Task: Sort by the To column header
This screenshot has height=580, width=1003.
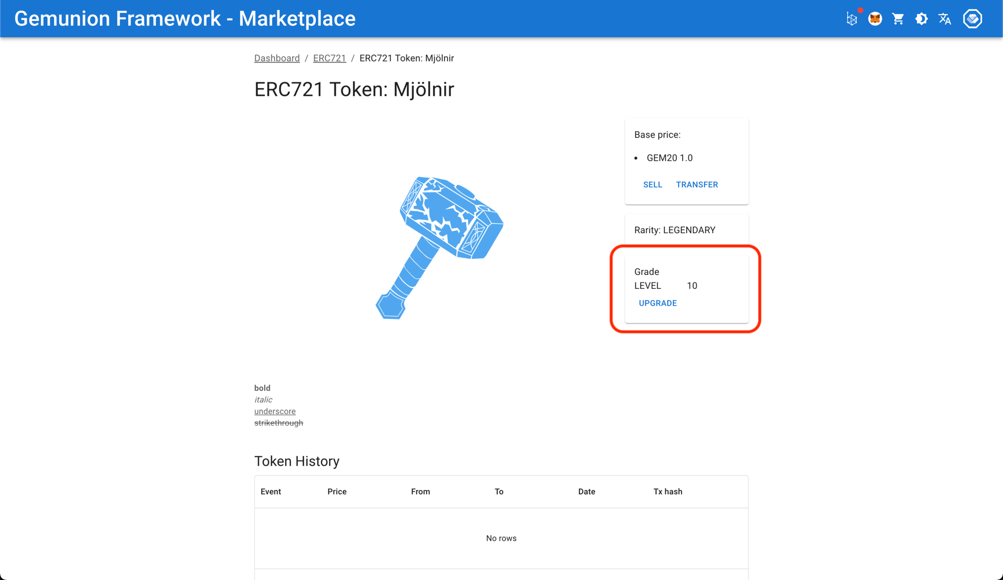Action: tap(499, 491)
